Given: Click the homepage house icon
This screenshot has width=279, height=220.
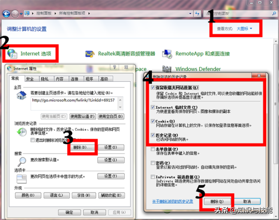Looking at the screenshot, I should click(22, 95).
